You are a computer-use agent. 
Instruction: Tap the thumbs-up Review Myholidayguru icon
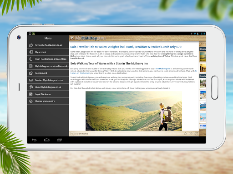pos(31,45)
